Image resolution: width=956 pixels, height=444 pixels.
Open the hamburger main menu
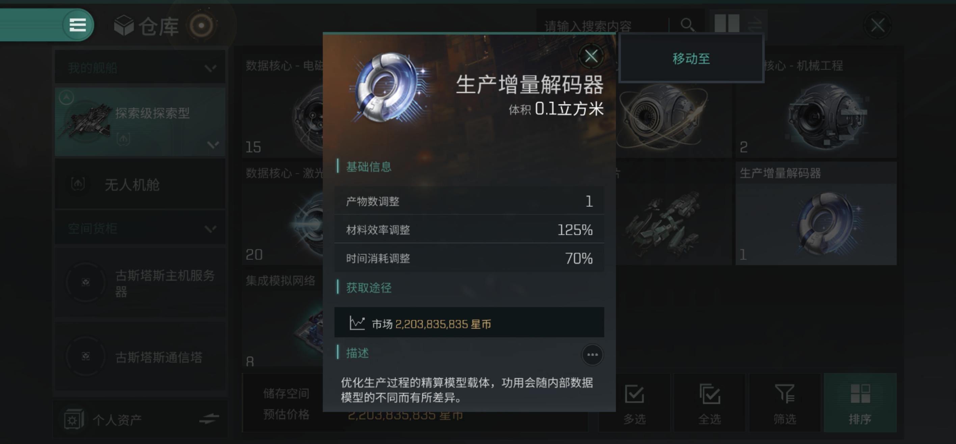[78, 25]
